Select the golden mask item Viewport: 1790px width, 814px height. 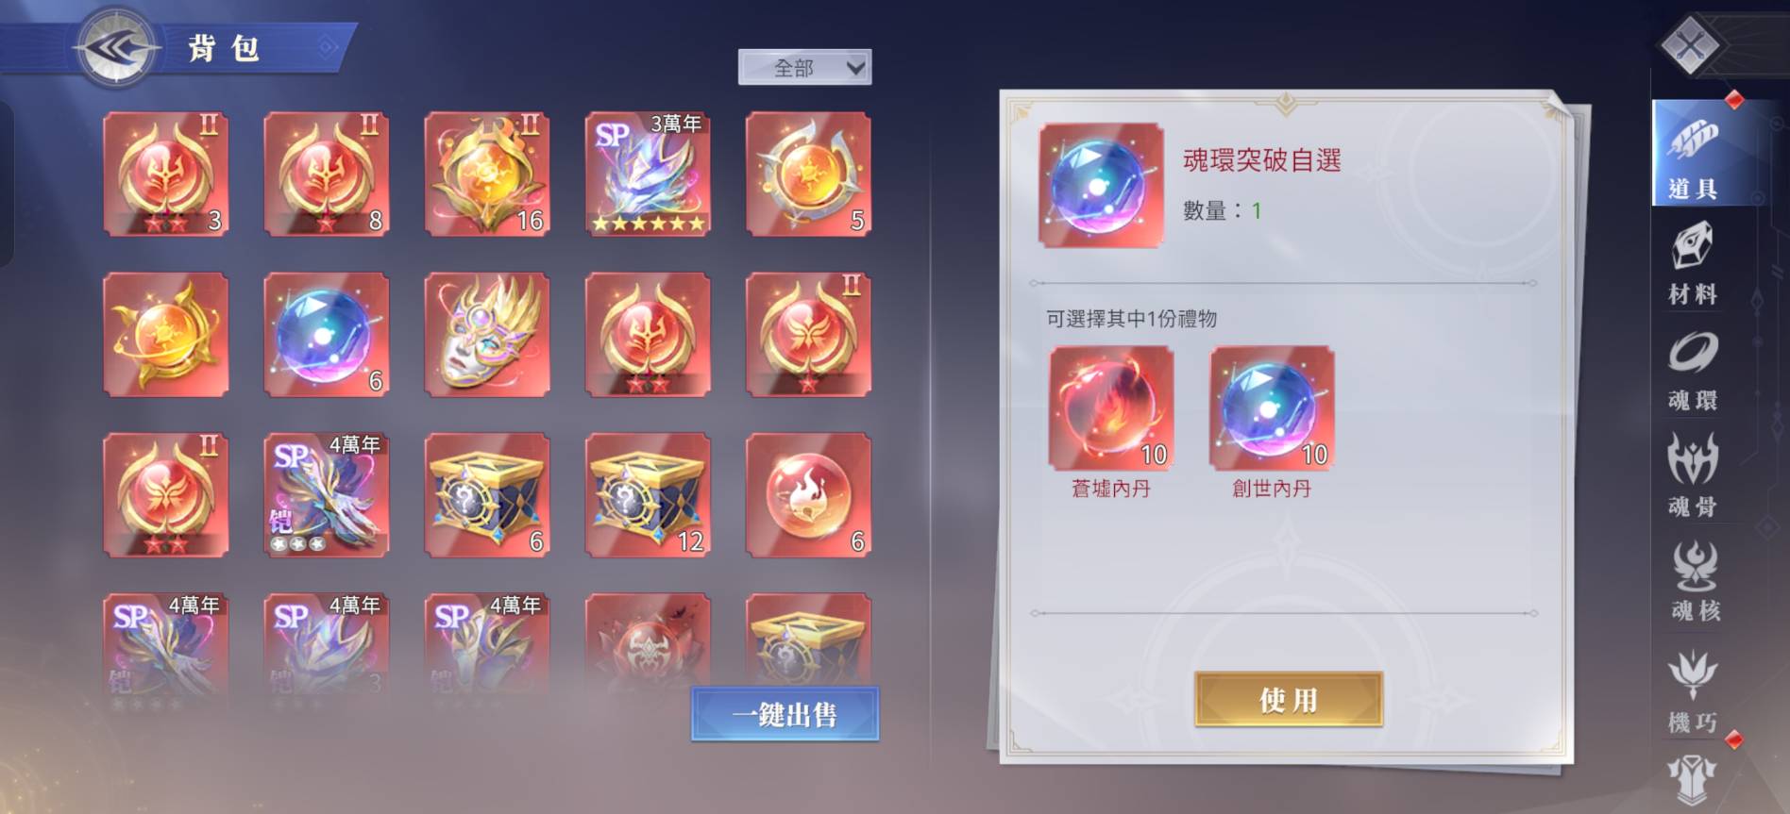pyautogui.click(x=487, y=334)
